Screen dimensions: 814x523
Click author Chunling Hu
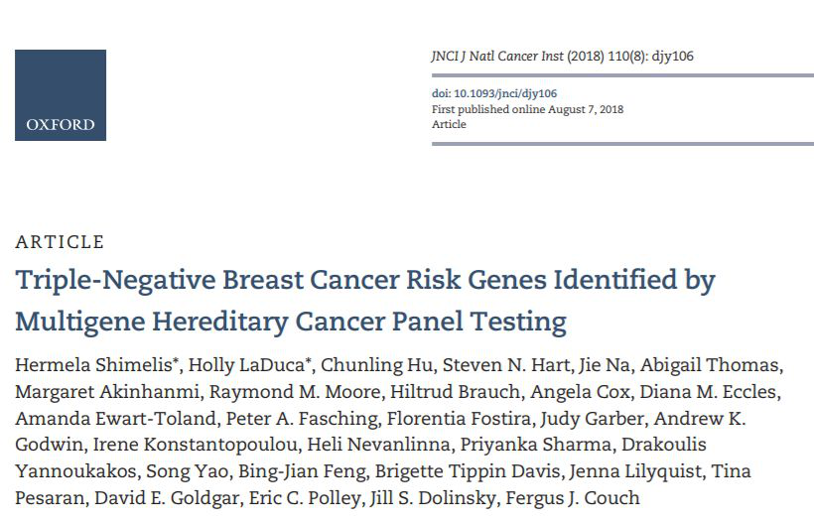(x=376, y=365)
